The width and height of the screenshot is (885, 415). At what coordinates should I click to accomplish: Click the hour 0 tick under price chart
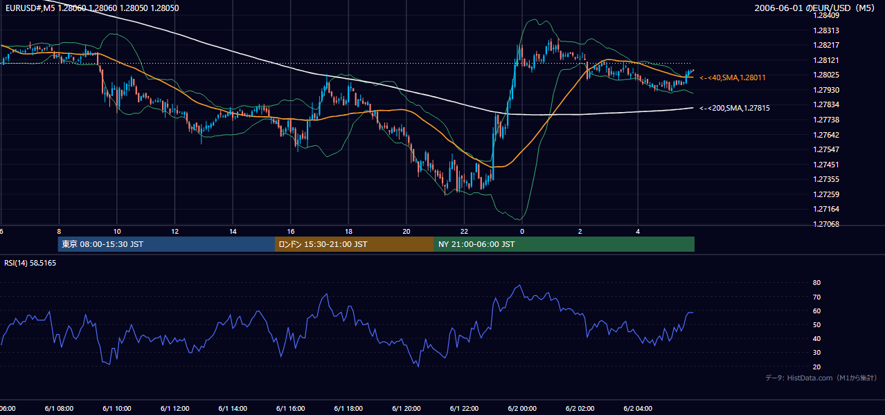point(522,231)
